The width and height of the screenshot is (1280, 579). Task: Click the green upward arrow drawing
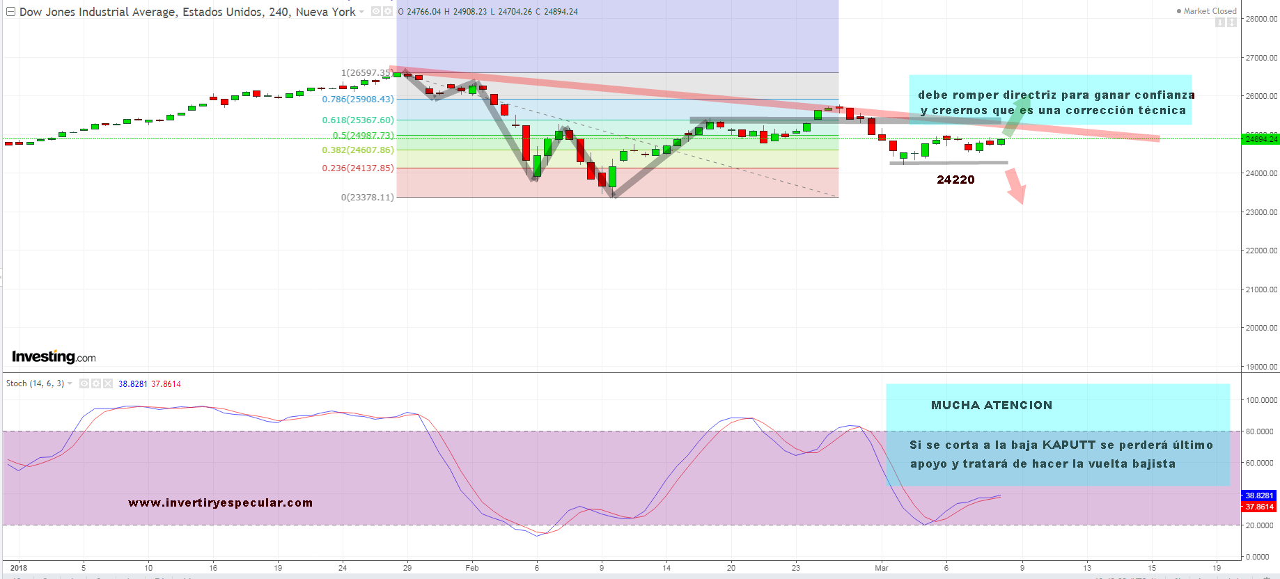click(x=1017, y=116)
